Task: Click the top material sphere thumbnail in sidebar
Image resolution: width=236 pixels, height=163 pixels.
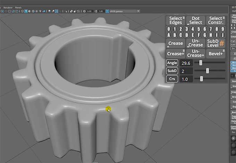Action: (234, 138)
